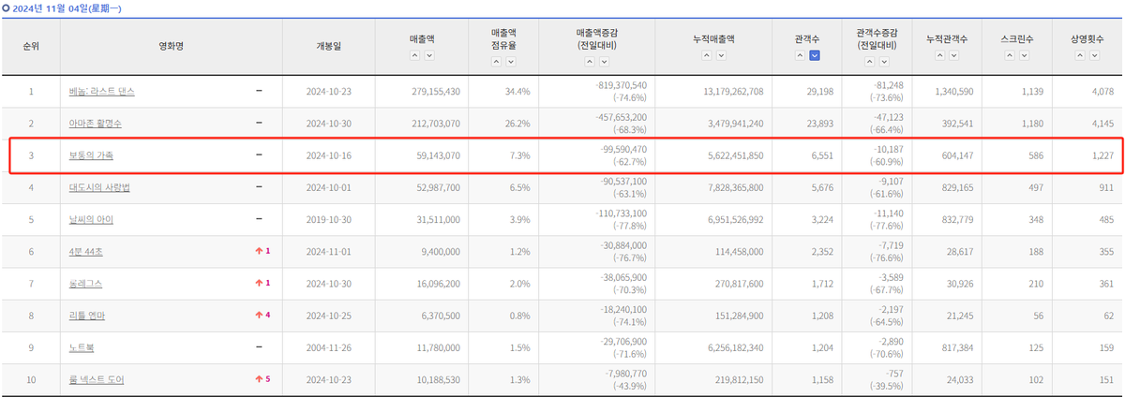Open movie link 대도시의 사랑법
Viewport: 1125px width, 397px height.
coord(99,187)
